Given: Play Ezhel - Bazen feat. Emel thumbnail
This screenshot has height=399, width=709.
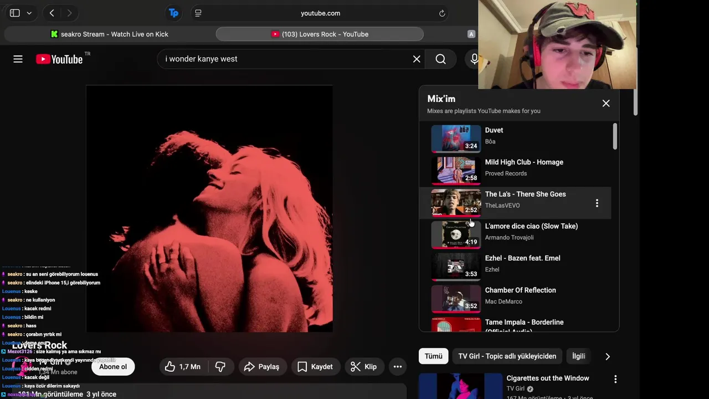Looking at the screenshot, I should coord(456,266).
